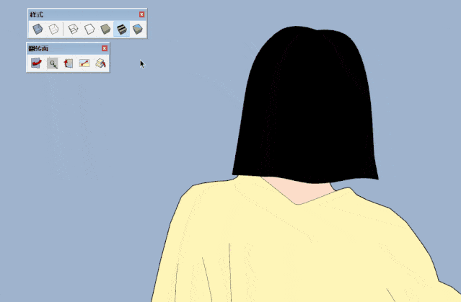Click the G magnifier icon in 翻转面 toolbar

click(x=53, y=63)
